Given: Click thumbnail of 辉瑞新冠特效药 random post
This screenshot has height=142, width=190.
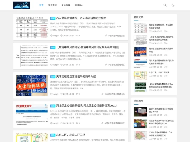Looking at the screenshot, I should coord(140,112).
